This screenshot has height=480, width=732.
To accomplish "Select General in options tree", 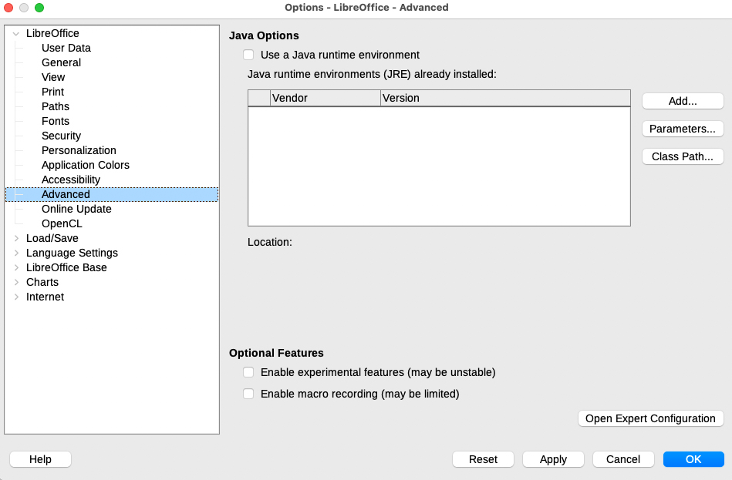I will [x=61, y=62].
